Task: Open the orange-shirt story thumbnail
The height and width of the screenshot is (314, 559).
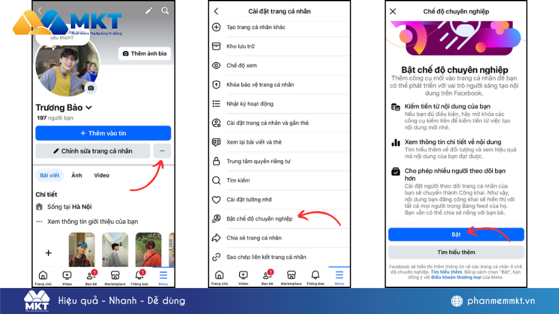Action: click(148, 249)
